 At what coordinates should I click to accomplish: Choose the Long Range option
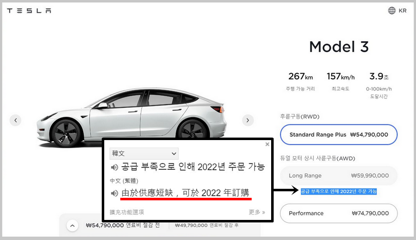click(x=338, y=176)
